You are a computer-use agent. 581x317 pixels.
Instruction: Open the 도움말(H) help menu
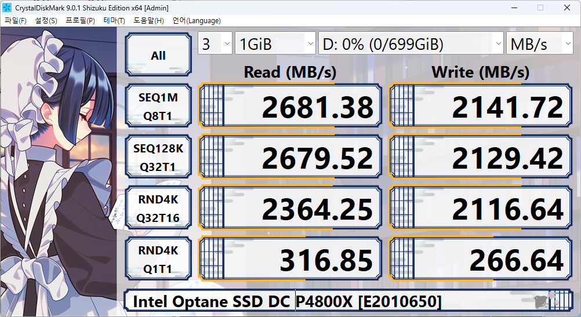[x=148, y=21]
